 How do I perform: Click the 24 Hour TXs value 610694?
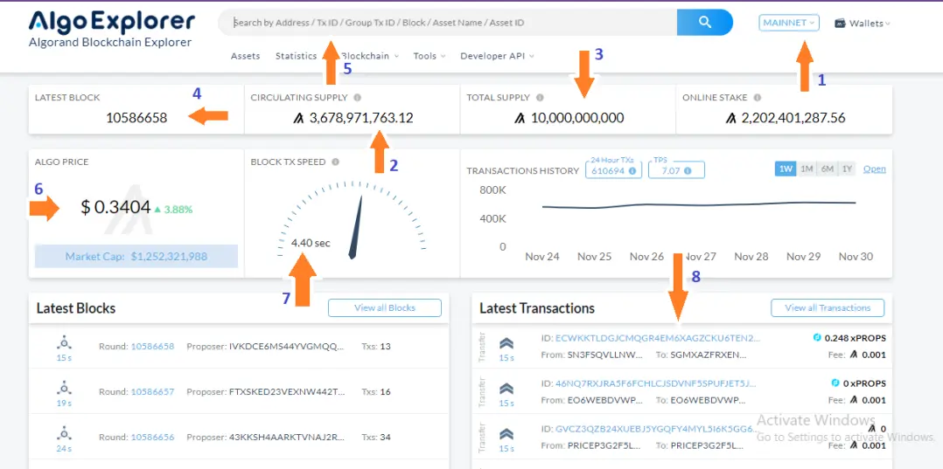(609, 170)
